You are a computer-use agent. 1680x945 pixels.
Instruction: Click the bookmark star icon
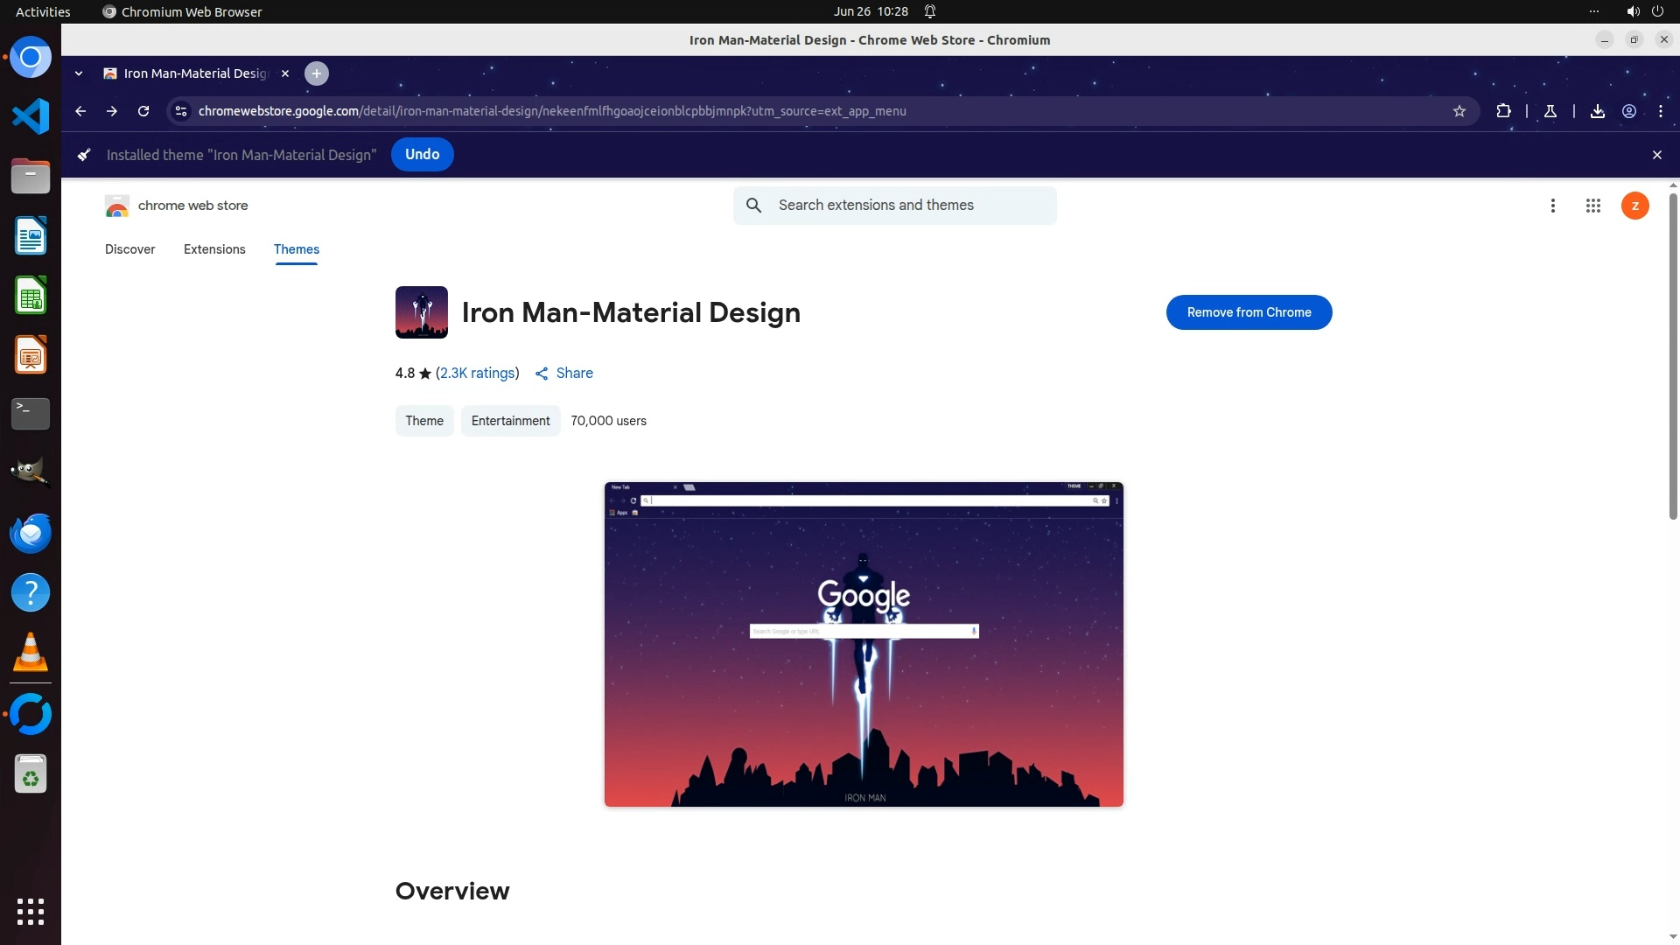click(1459, 111)
